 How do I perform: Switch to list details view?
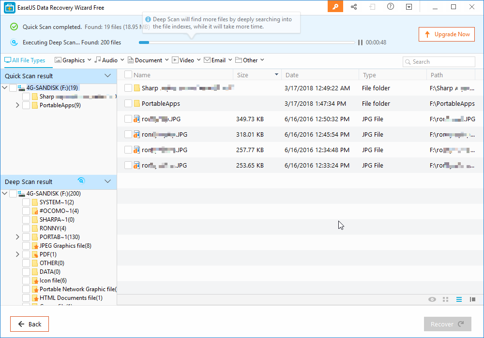tap(459, 299)
